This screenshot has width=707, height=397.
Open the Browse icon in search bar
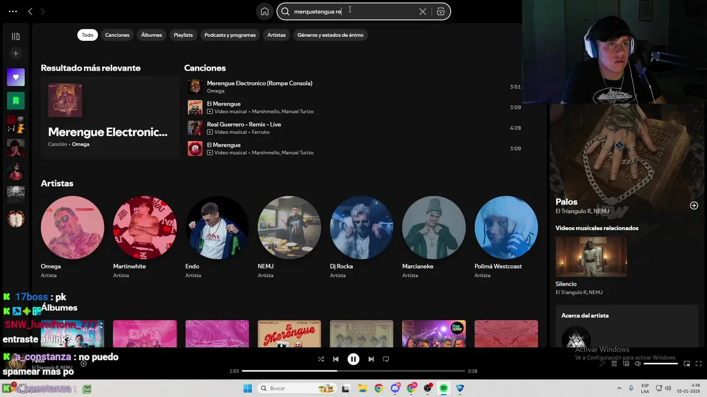441,12
